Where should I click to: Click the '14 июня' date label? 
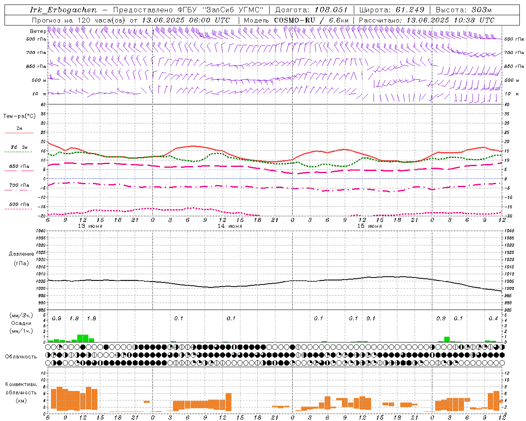tap(230, 226)
